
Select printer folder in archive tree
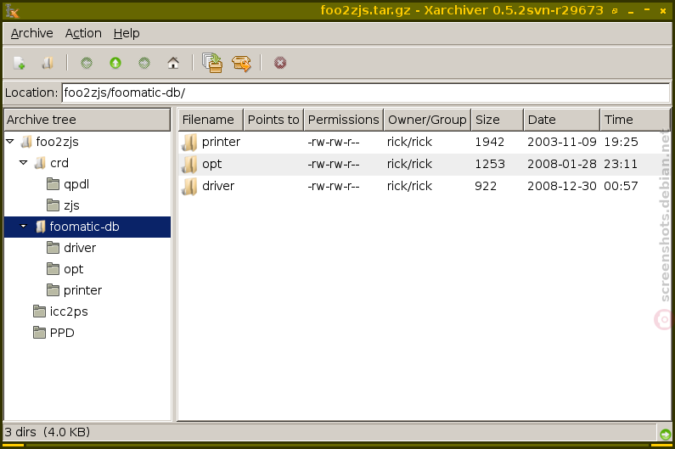click(x=82, y=290)
